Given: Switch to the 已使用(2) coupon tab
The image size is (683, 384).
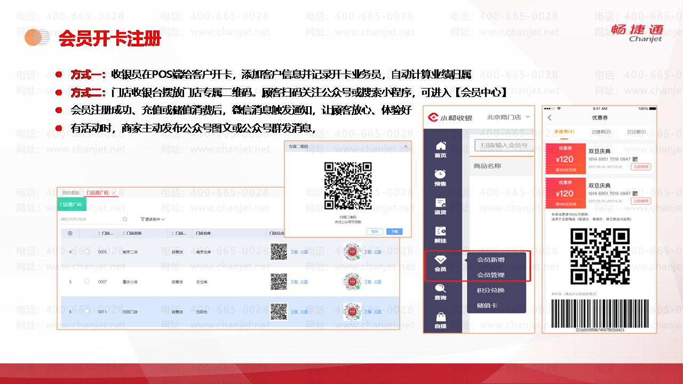Looking at the screenshot, I should click(x=601, y=132).
